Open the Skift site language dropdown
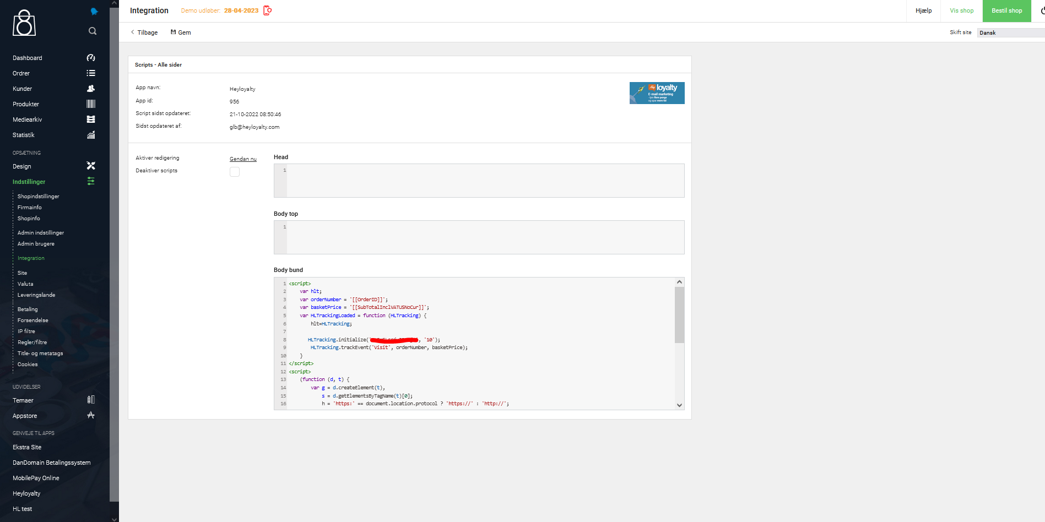The width and height of the screenshot is (1045, 522). [1011, 32]
